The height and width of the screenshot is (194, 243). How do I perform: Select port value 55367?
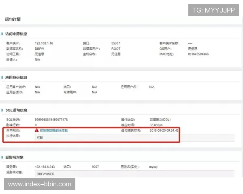(115, 43)
